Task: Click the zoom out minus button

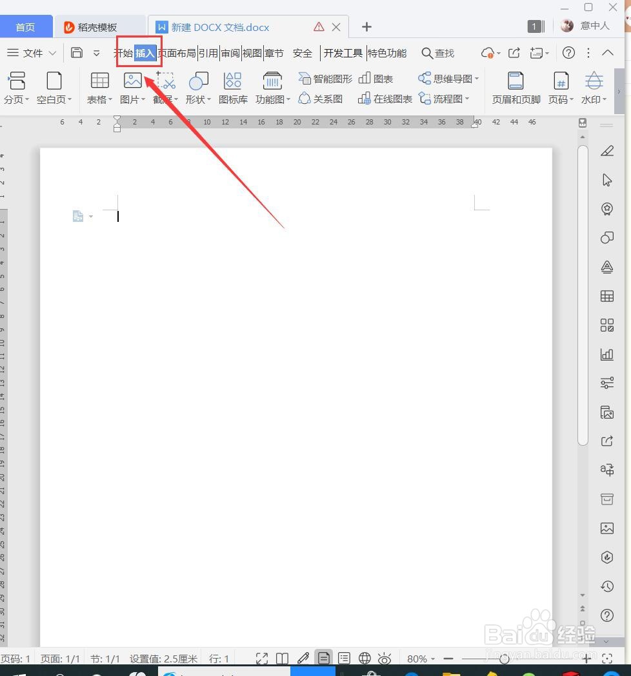Action: [x=448, y=659]
